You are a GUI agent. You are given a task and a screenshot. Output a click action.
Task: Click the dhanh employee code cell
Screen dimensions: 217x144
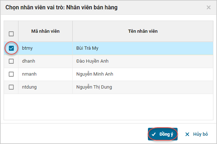coord(29,61)
